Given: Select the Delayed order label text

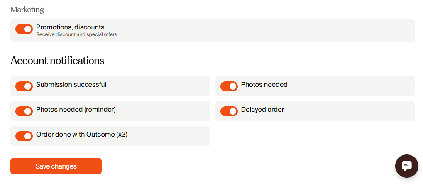Looking at the screenshot, I should pos(262,110).
